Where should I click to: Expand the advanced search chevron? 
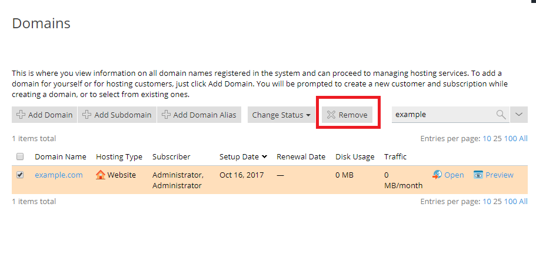coord(518,115)
